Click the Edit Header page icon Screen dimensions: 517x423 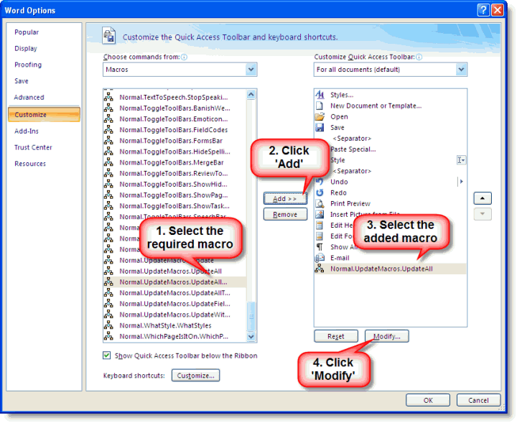pos(320,226)
